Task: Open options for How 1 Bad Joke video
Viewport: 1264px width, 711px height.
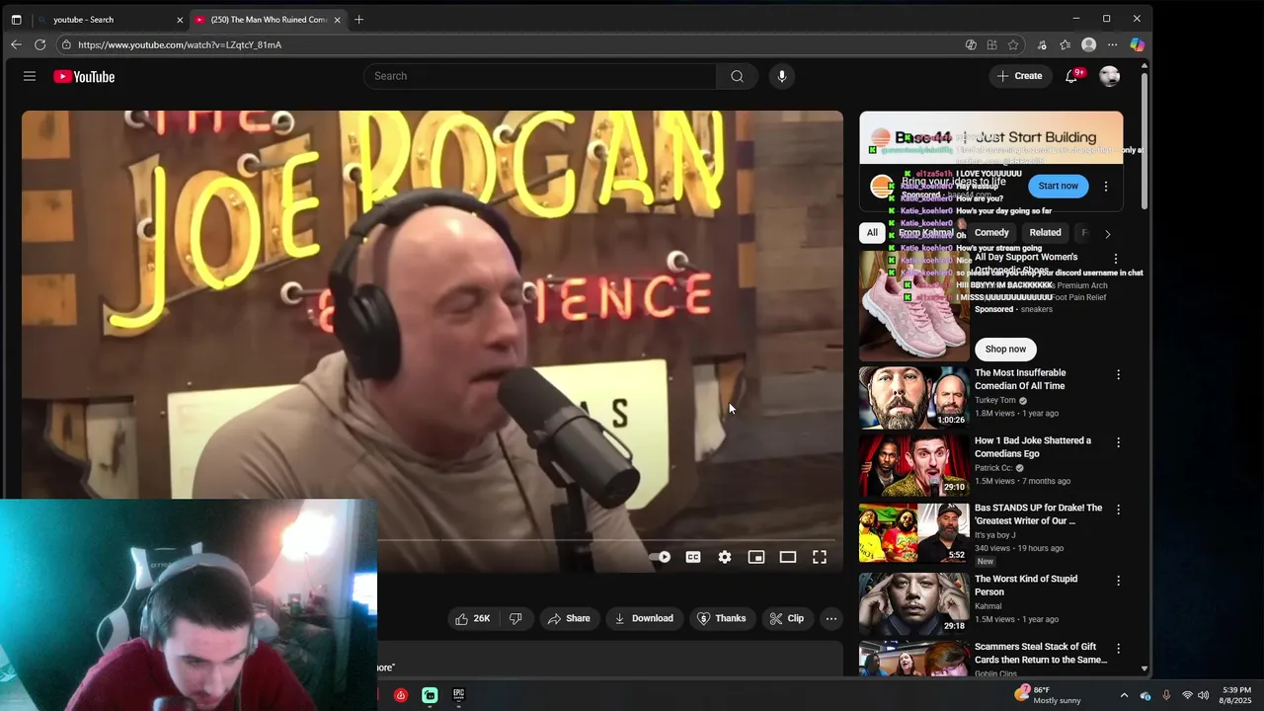Action: (x=1118, y=442)
